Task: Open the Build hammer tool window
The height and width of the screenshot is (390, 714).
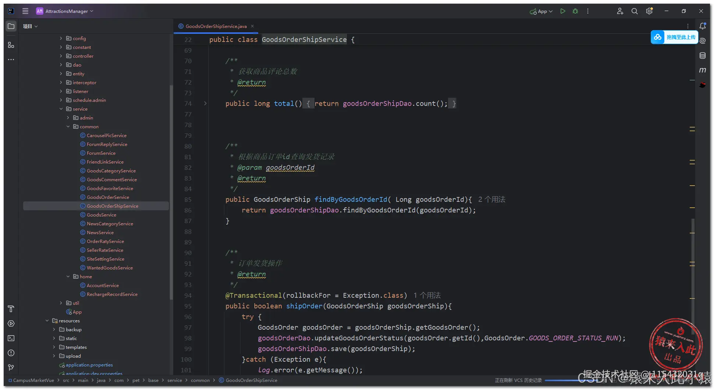Action: coord(11,309)
